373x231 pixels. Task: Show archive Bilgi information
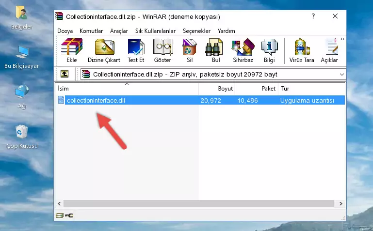[269, 50]
